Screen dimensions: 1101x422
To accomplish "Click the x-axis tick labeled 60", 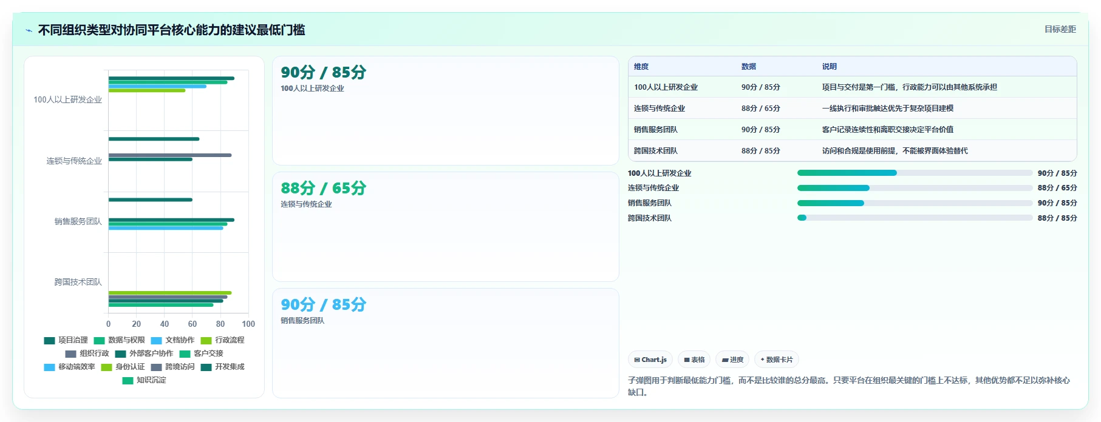I will 193,324.
